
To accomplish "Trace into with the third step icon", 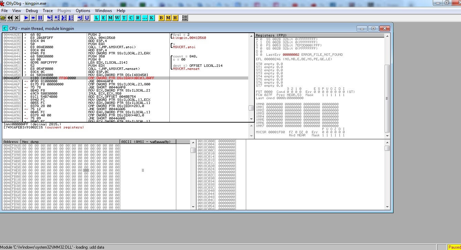I will (64, 18).
